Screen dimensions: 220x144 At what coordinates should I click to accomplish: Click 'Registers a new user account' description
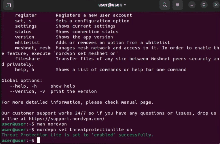coord(94,15)
